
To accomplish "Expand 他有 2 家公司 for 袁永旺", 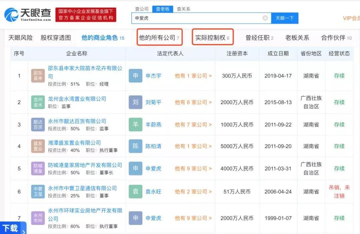I will 193,191.
